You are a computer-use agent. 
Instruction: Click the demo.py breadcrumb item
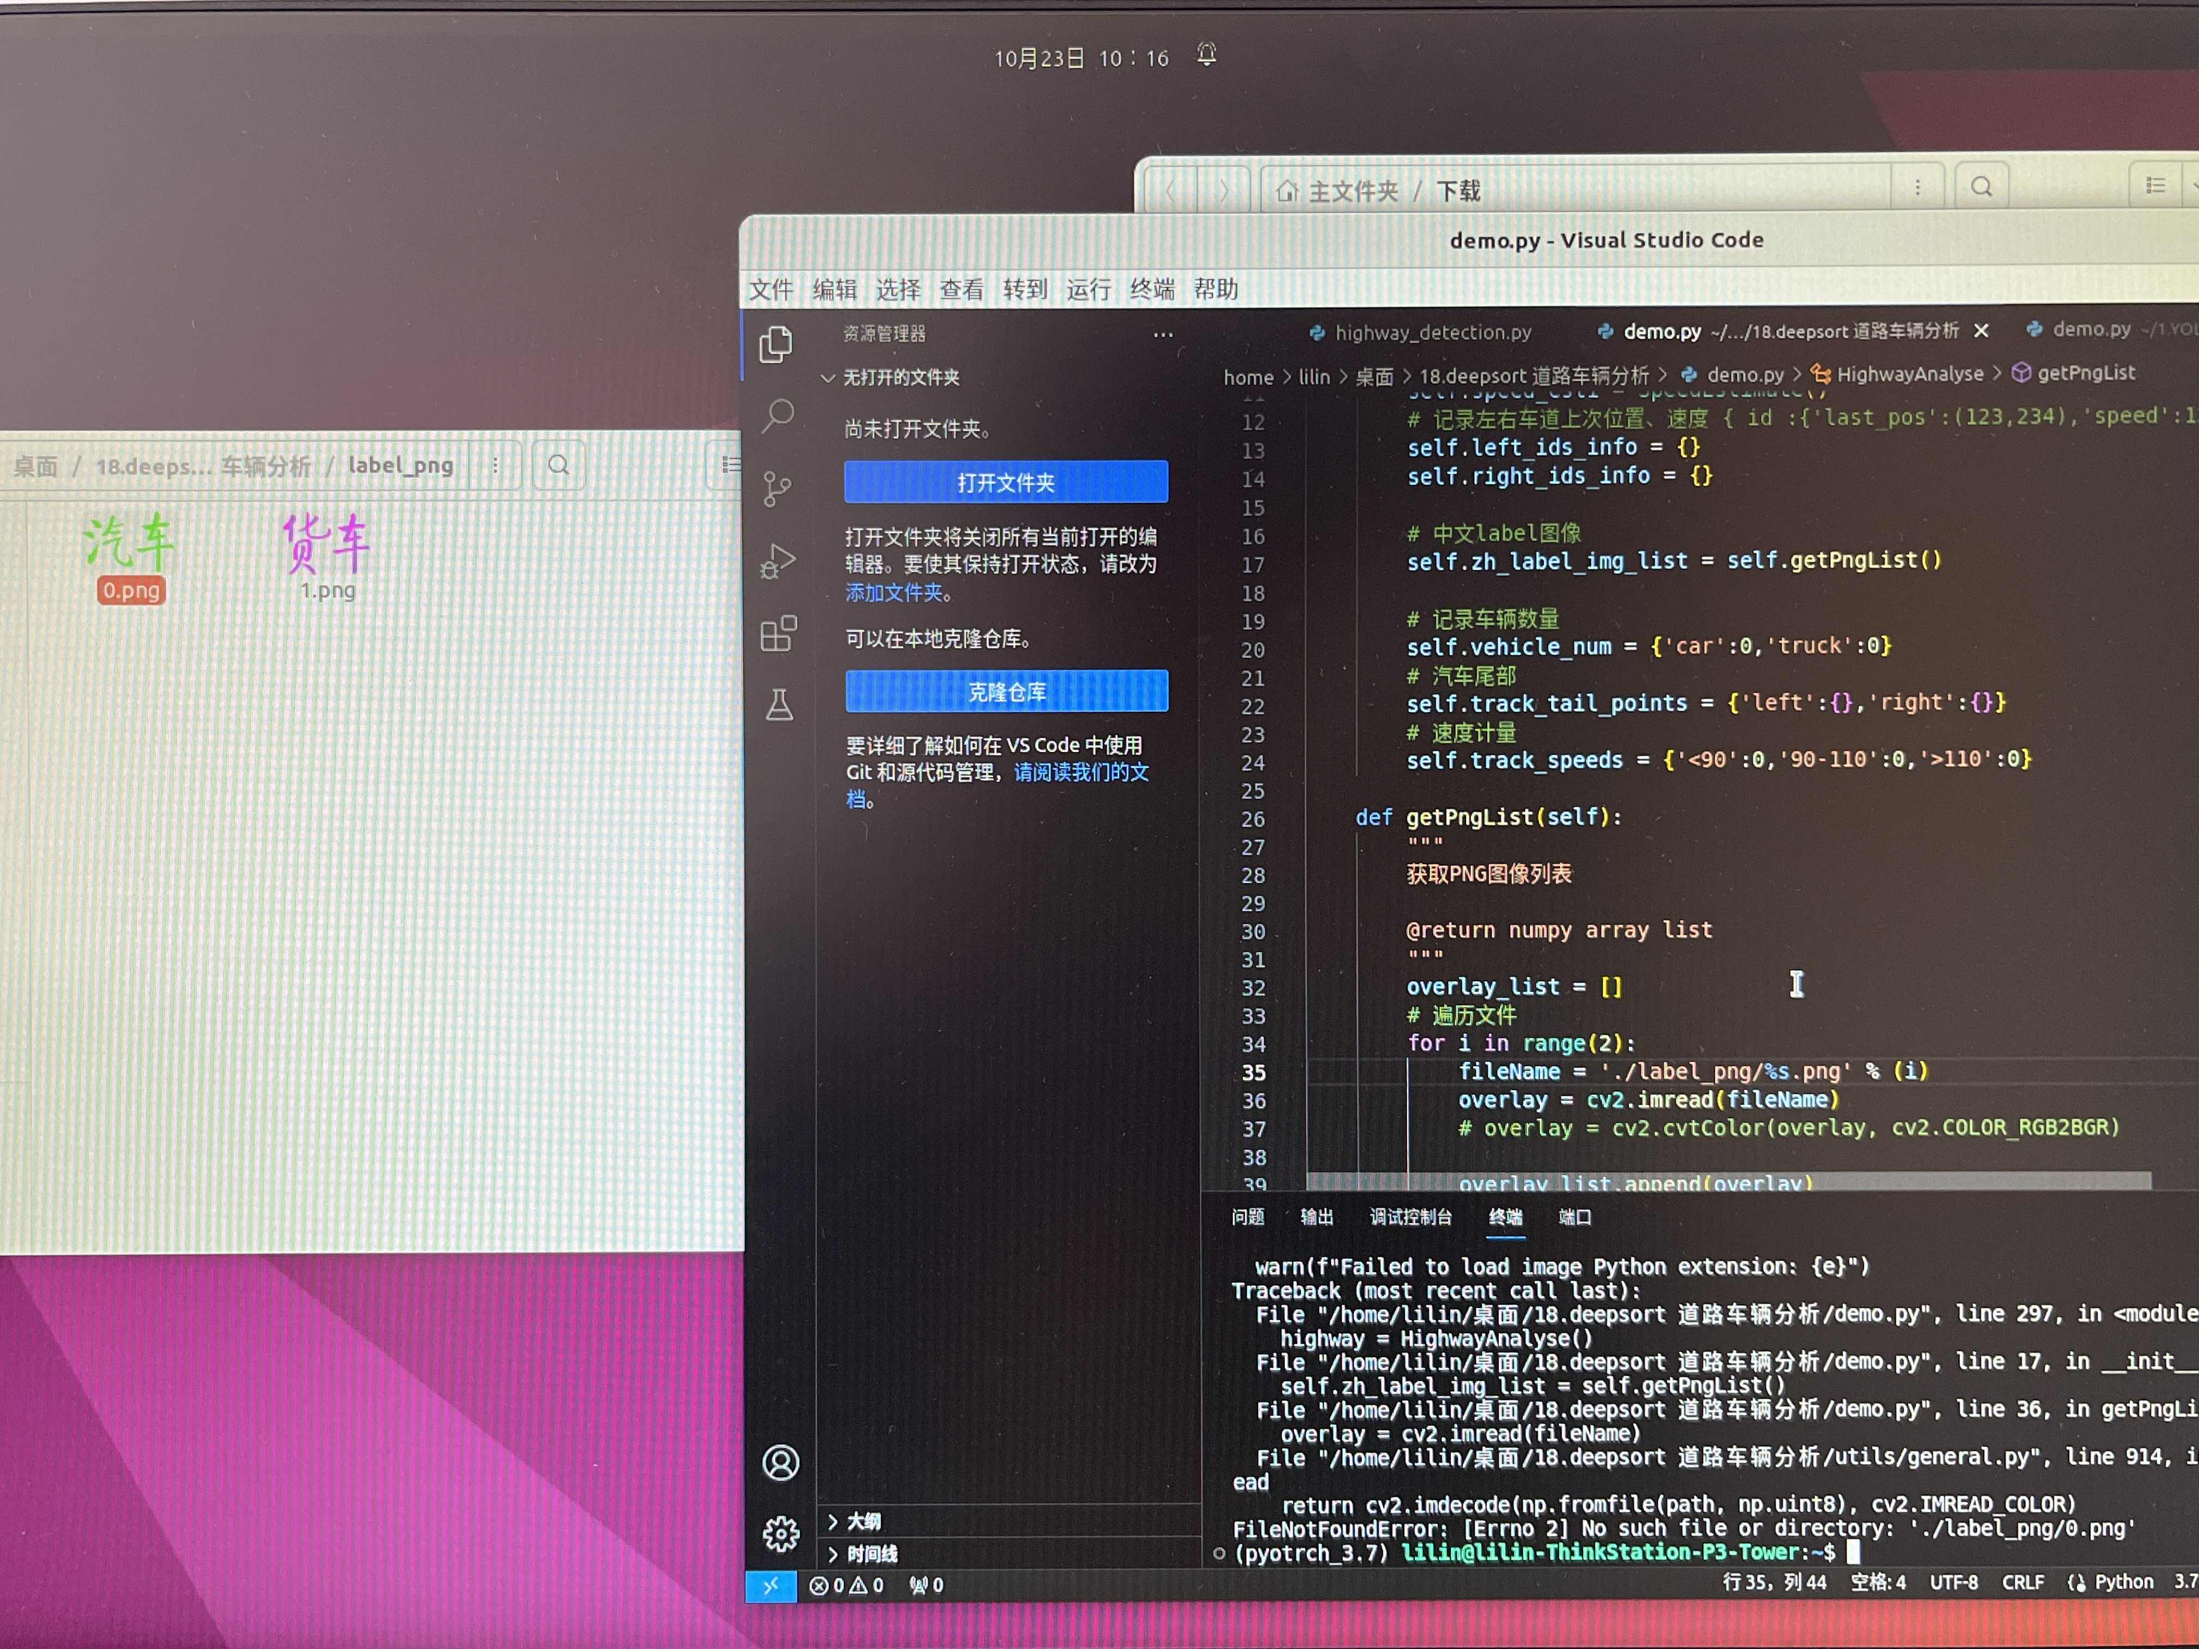point(1745,375)
